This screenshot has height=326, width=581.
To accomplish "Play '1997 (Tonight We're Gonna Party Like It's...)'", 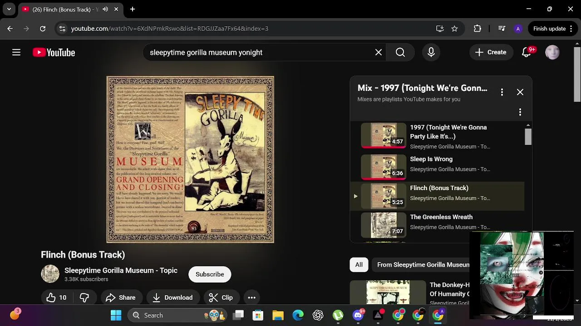I will click(x=437, y=136).
